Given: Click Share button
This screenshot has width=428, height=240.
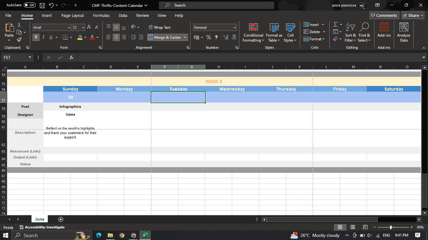Looking at the screenshot, I should (x=413, y=15).
